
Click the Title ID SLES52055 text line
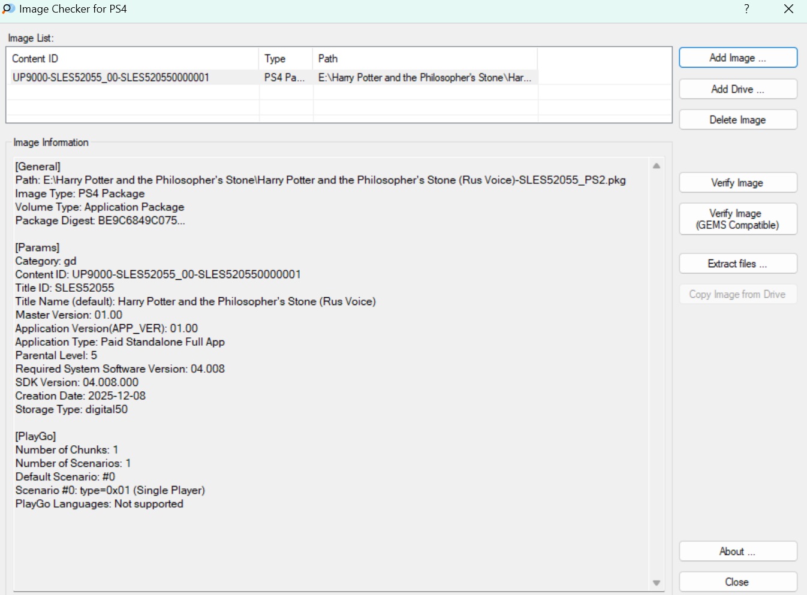point(65,288)
